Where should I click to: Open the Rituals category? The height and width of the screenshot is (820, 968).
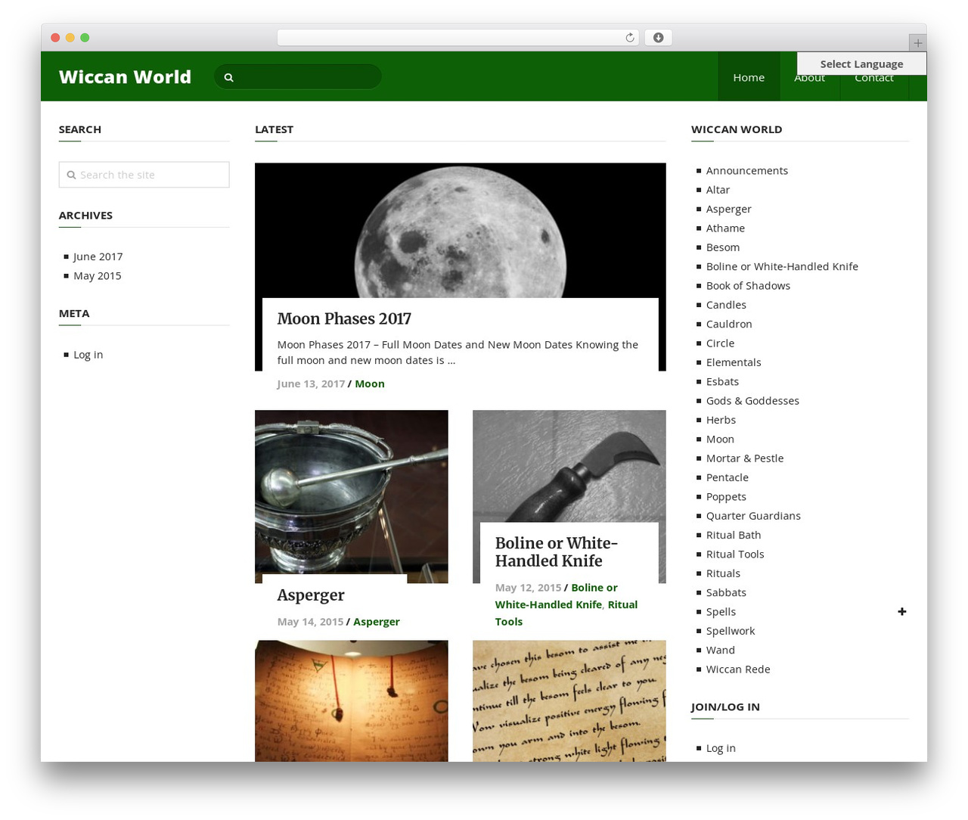pos(723,573)
